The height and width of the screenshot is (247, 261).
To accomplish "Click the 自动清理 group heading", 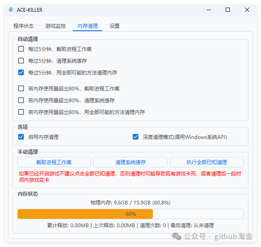I will click(x=28, y=39).
